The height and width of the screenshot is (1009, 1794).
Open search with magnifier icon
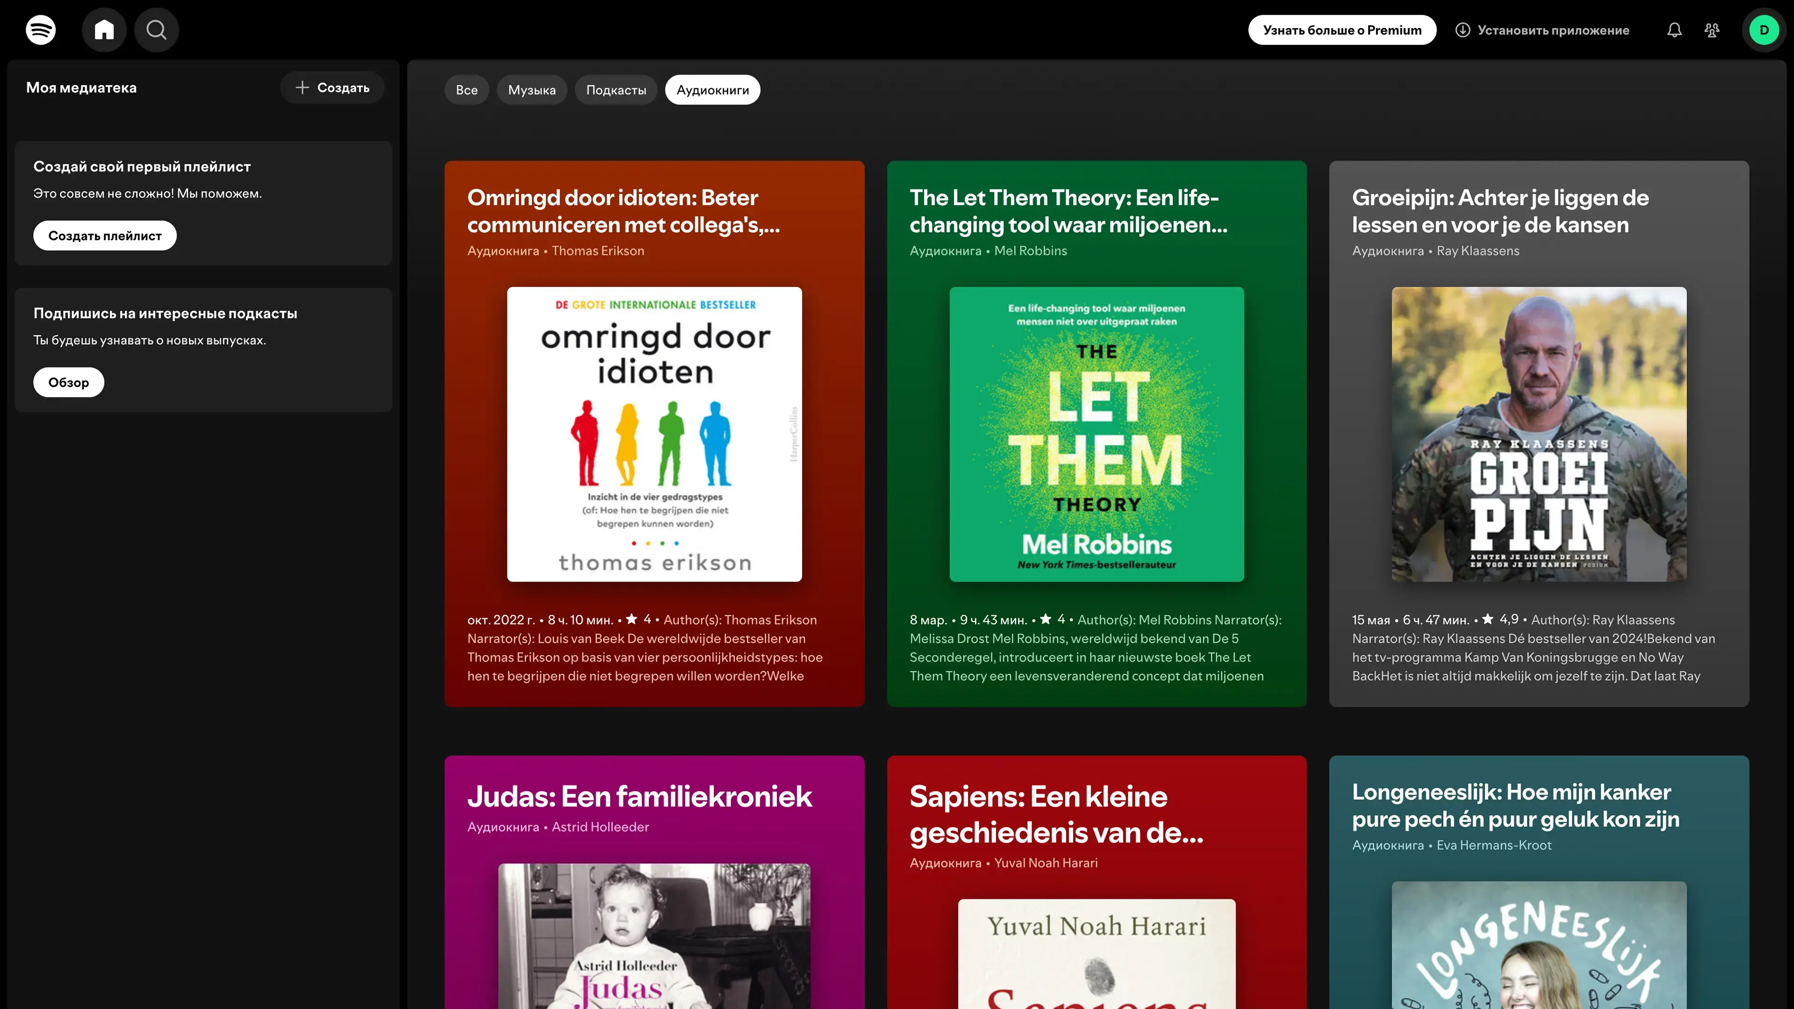coord(156,30)
